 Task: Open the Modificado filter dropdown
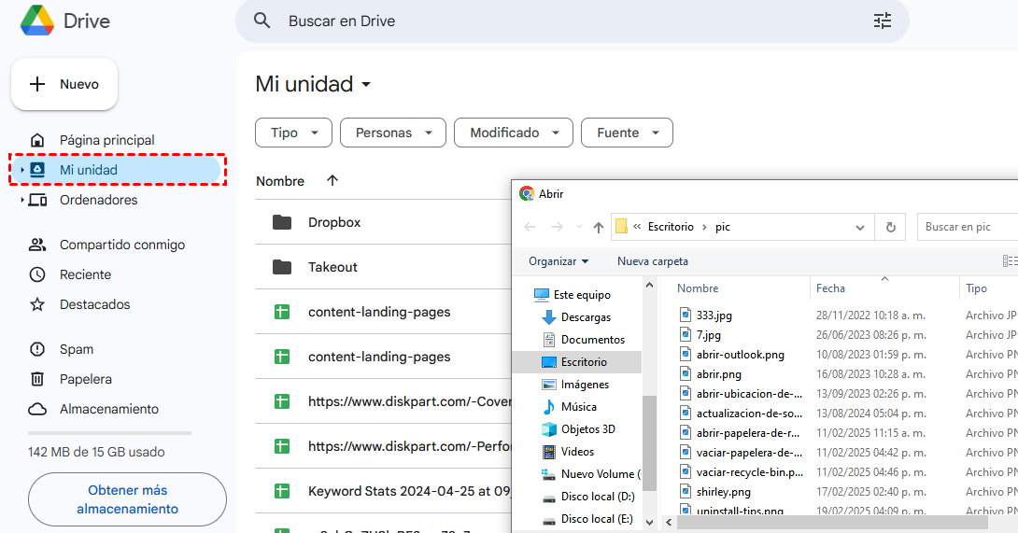513,133
